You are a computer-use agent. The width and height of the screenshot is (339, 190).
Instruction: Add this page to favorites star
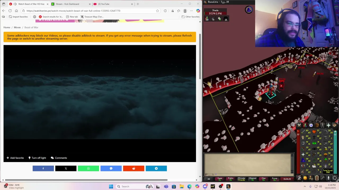click(158, 11)
